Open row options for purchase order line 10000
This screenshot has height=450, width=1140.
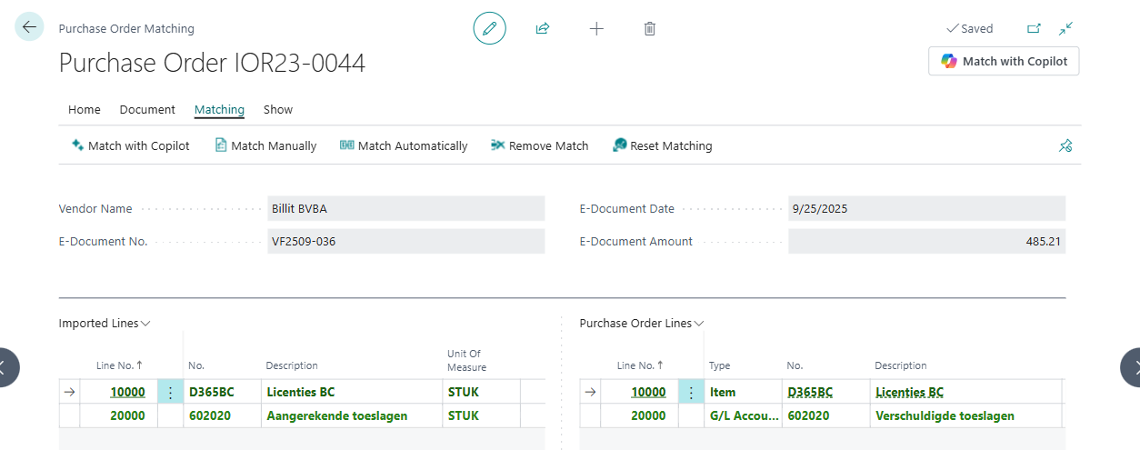click(x=691, y=393)
